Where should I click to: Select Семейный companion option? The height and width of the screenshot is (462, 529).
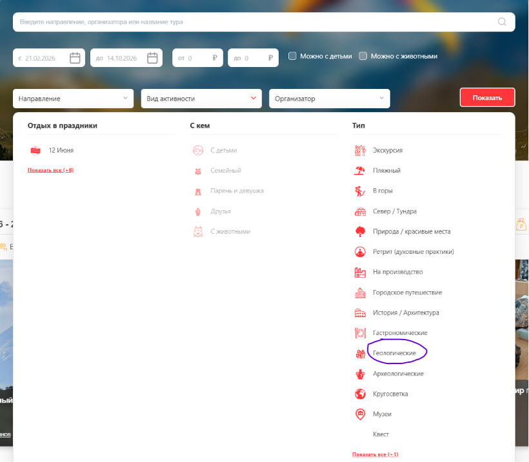pos(226,170)
